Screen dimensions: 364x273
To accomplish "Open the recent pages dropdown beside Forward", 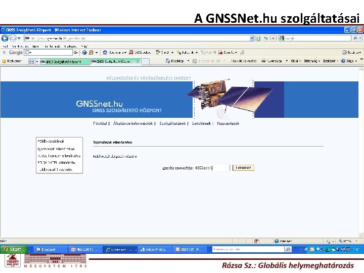I will [19, 38].
